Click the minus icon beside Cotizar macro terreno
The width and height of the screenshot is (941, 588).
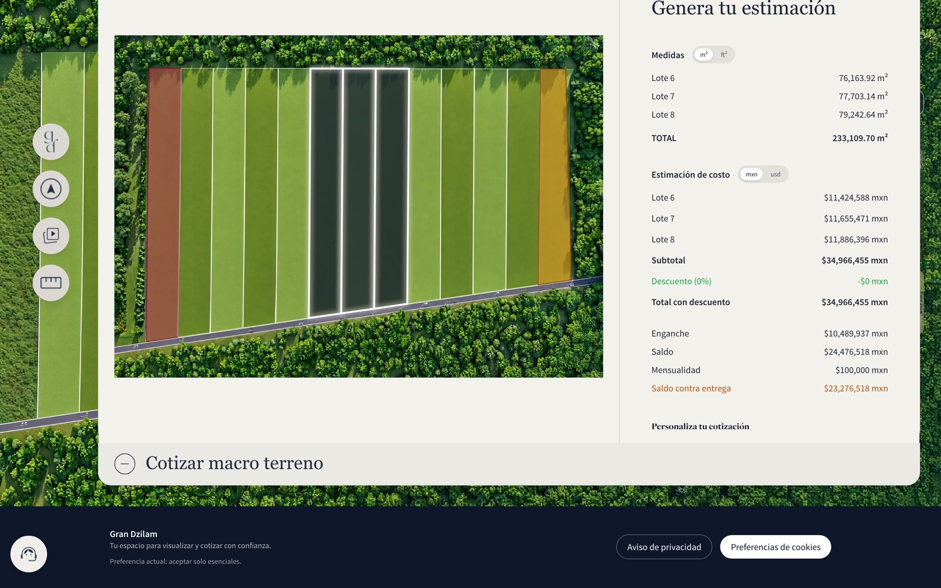[x=124, y=464]
